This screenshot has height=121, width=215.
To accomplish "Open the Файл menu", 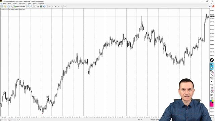I will 5,4.
